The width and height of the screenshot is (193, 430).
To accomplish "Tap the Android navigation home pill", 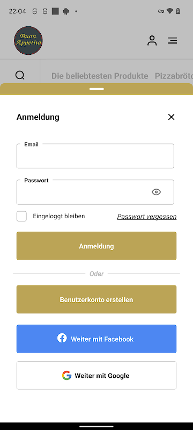I will pos(96,426).
